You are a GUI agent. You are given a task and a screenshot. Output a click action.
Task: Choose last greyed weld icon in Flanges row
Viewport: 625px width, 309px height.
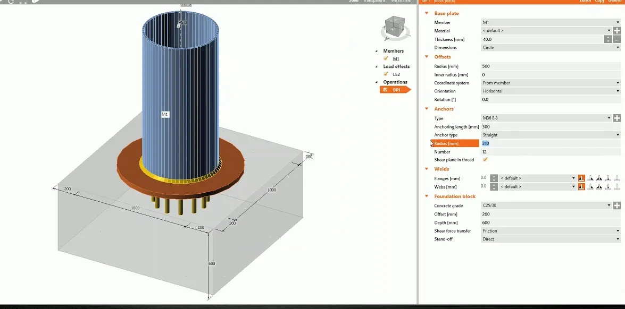[x=617, y=178]
